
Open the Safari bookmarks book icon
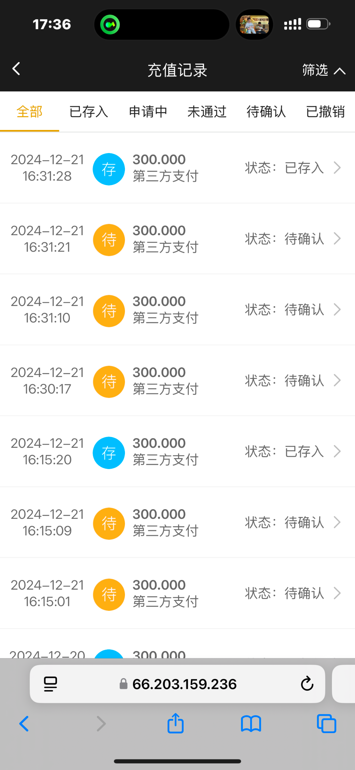[251, 724]
